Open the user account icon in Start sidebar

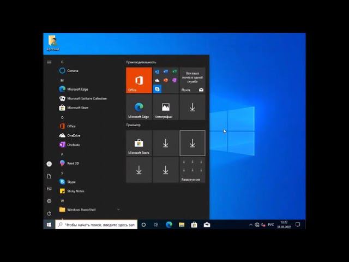[x=49, y=164]
